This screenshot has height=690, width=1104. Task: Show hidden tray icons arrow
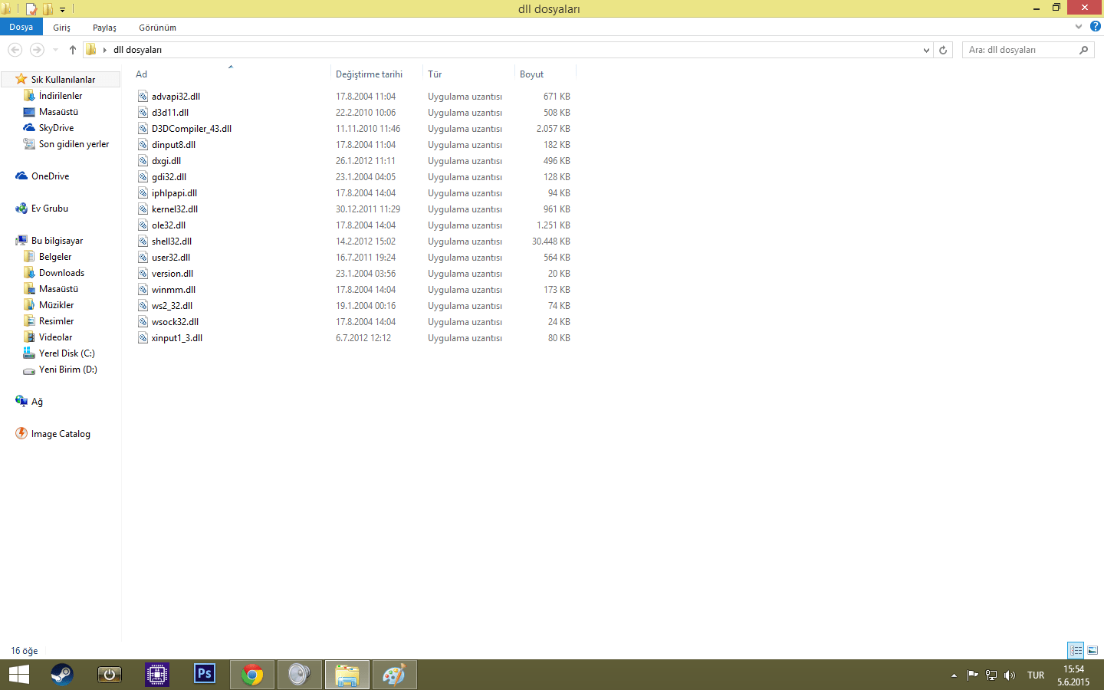pyautogui.click(x=954, y=675)
